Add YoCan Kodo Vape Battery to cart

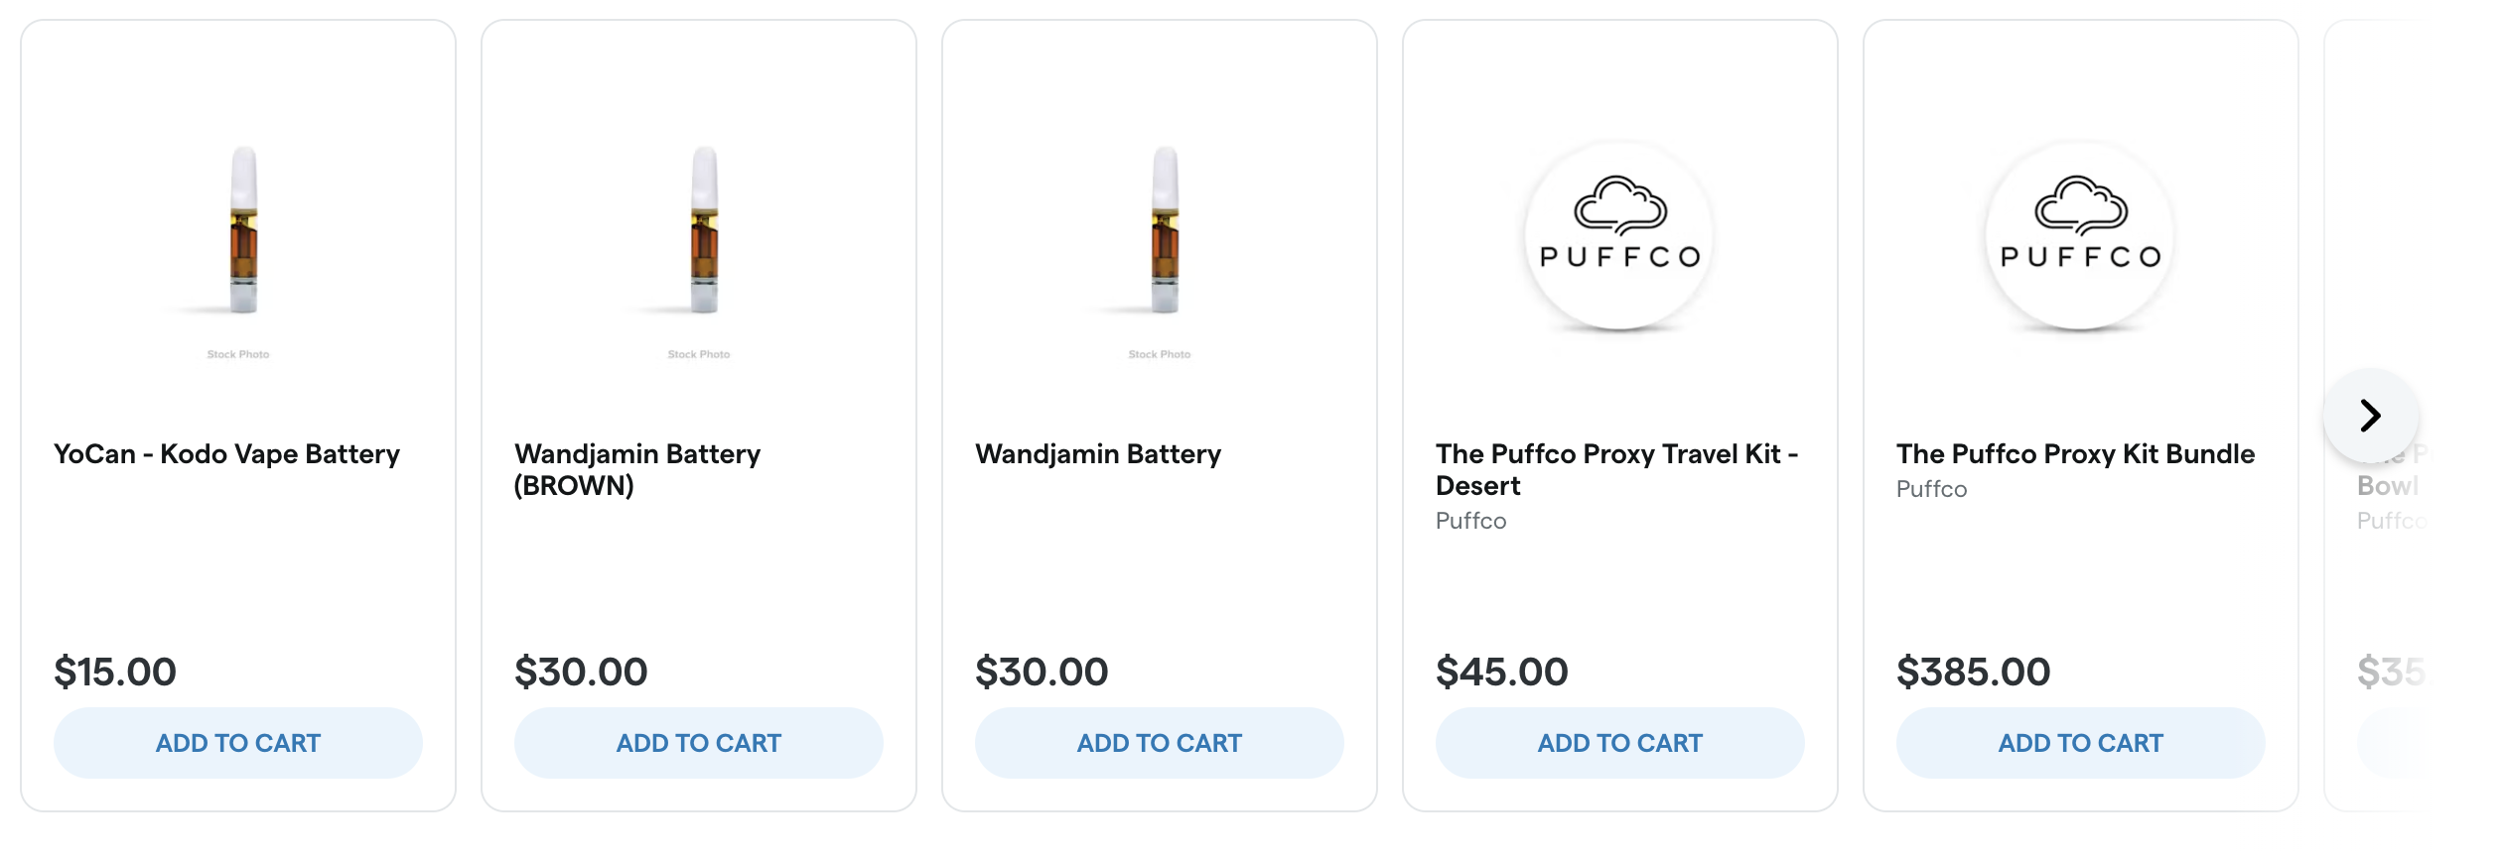click(238, 743)
